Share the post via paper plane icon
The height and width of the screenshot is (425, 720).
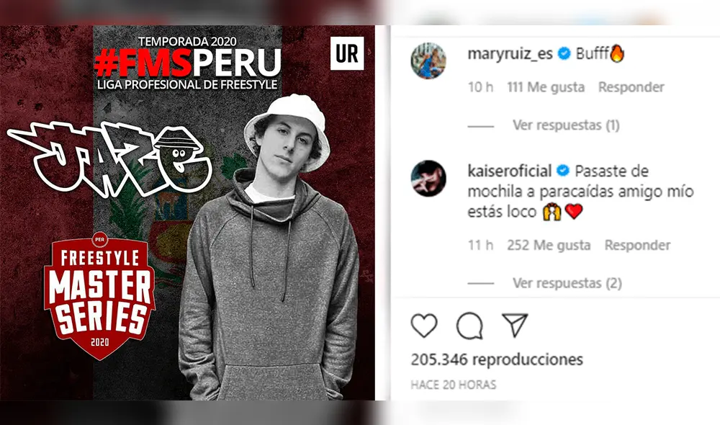point(515,326)
